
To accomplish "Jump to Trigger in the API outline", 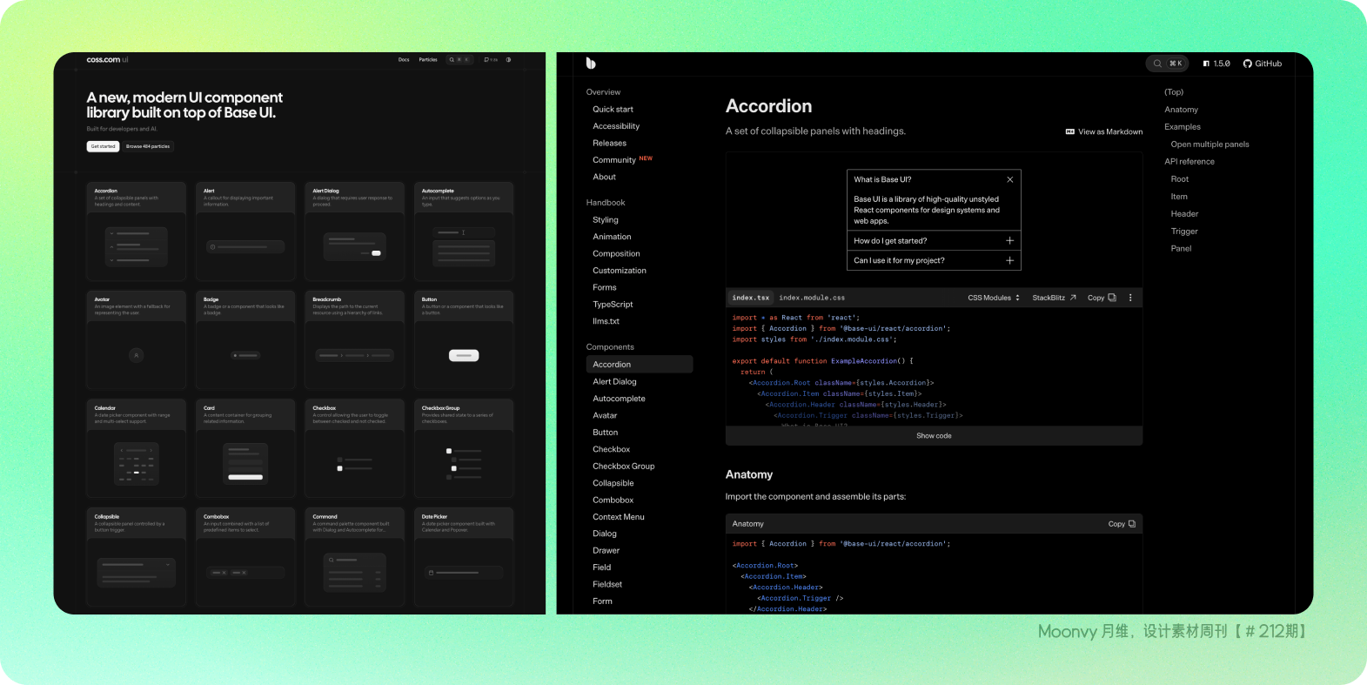I will (x=1184, y=232).
